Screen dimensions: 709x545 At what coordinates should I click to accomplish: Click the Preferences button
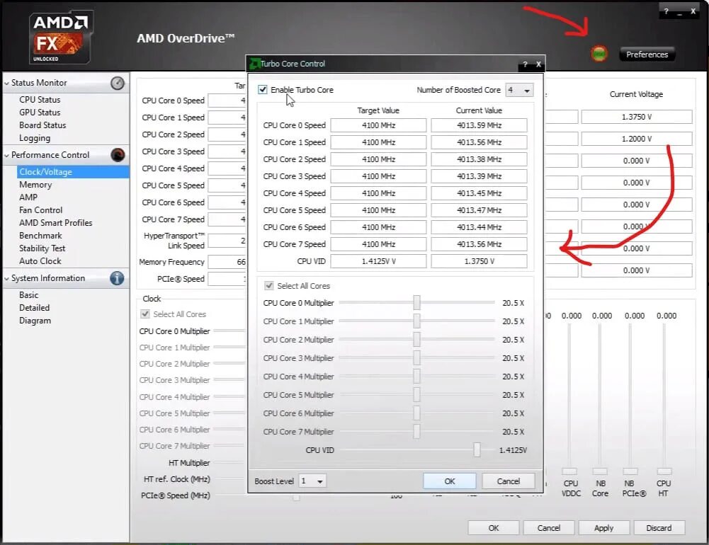point(647,54)
